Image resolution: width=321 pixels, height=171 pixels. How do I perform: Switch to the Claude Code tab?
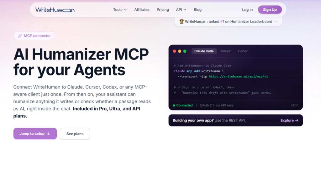(204, 51)
